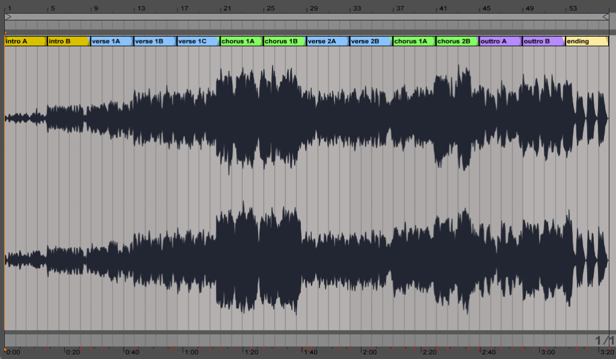Image resolution: width=616 pixels, height=359 pixels.
Task: Select the 'ending' locator marker
Action: coord(587,41)
